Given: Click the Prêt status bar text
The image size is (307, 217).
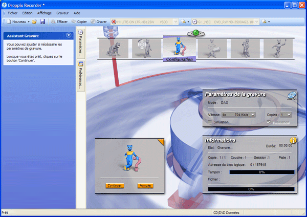Looking at the screenshot, I should click(5, 213).
